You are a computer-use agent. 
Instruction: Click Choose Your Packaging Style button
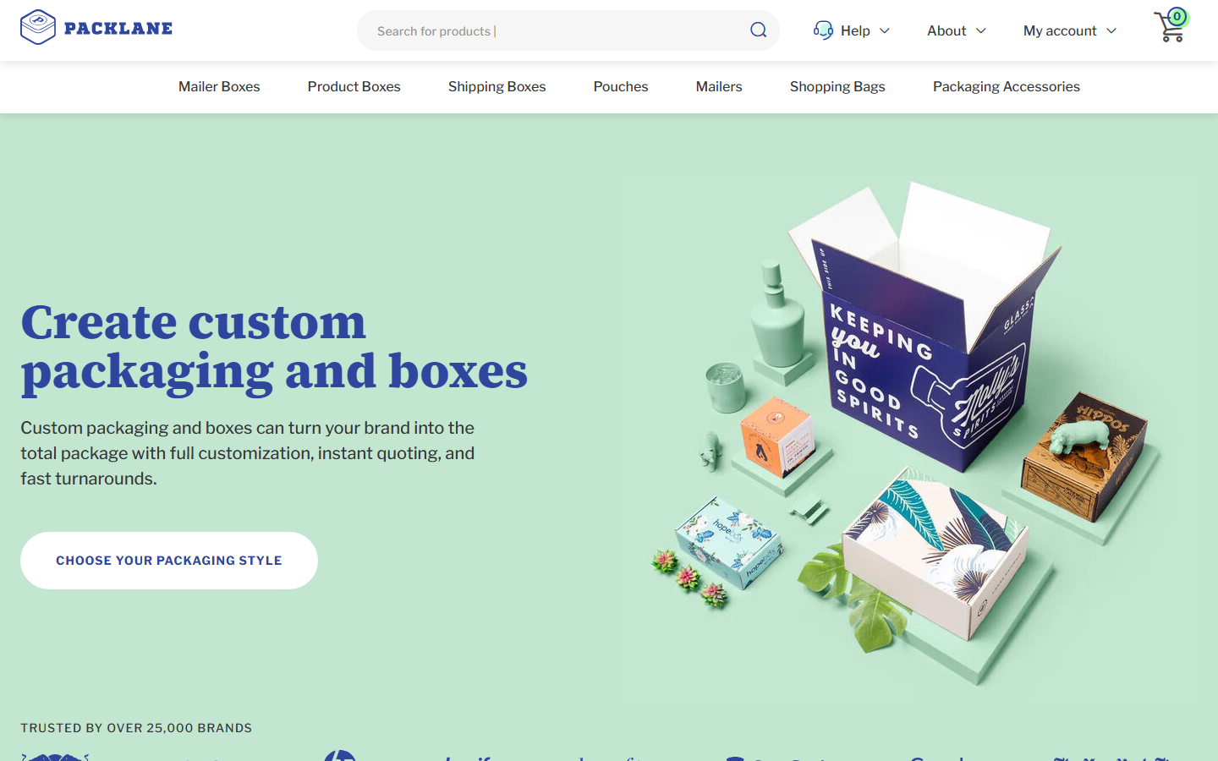point(169,561)
